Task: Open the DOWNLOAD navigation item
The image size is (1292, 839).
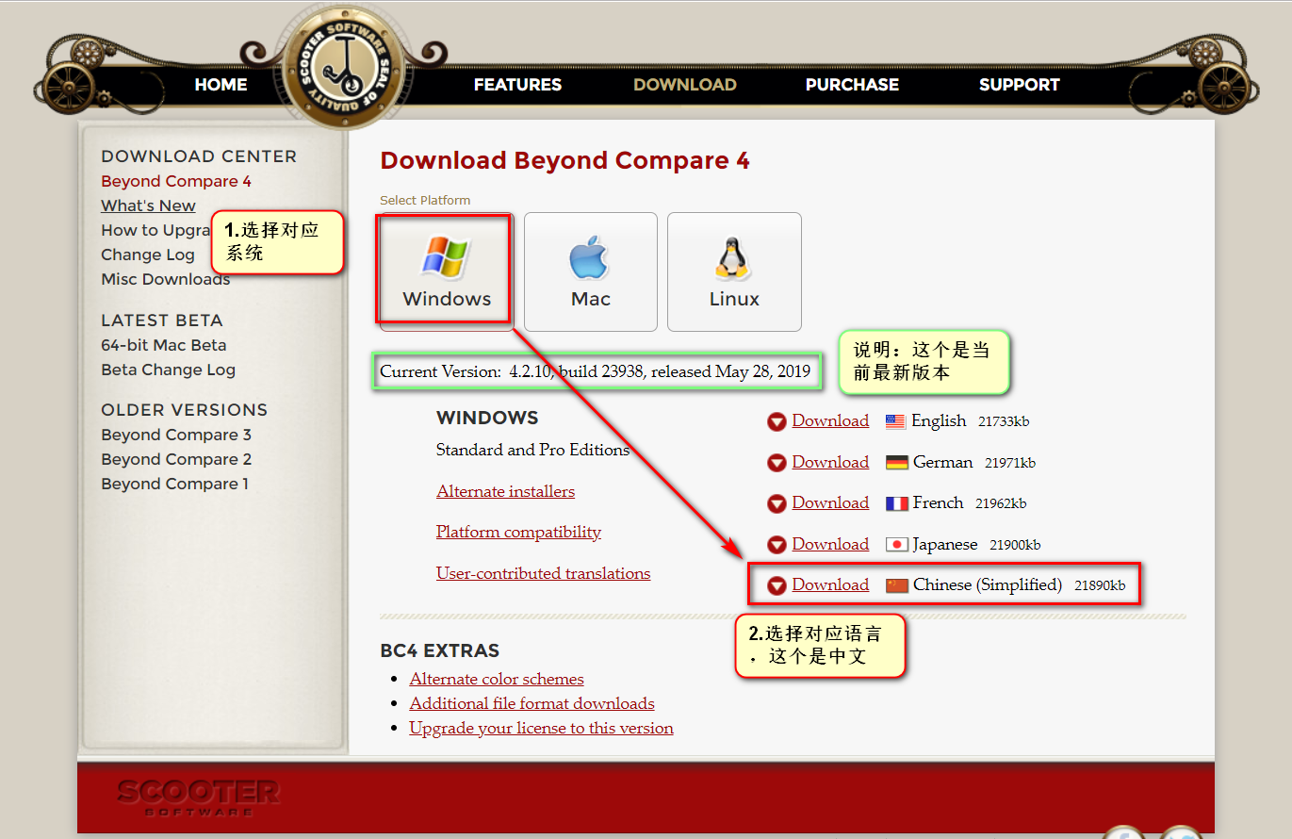Action: click(685, 85)
